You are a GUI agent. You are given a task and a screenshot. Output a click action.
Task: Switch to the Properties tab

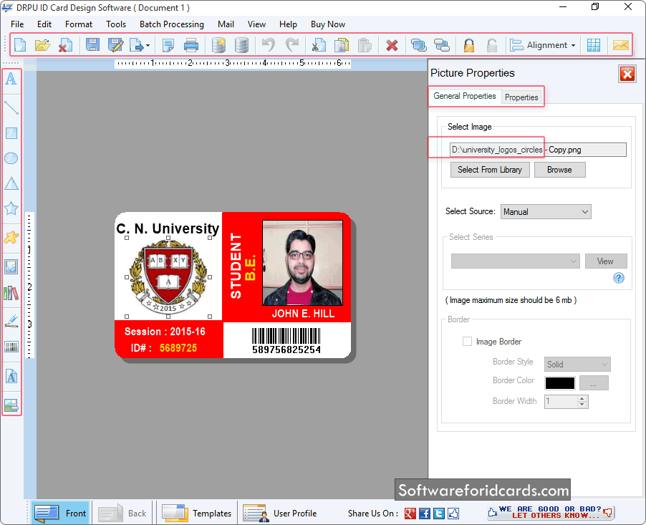[x=521, y=97]
